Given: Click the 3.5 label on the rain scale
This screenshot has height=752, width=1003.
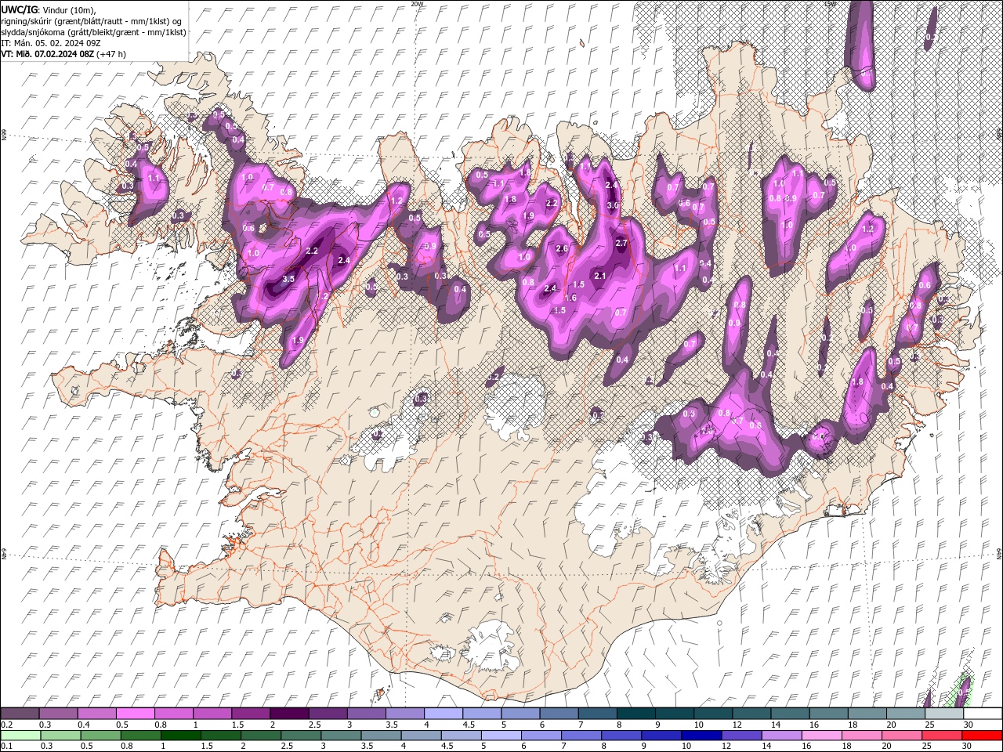Looking at the screenshot, I should coord(367,747).
